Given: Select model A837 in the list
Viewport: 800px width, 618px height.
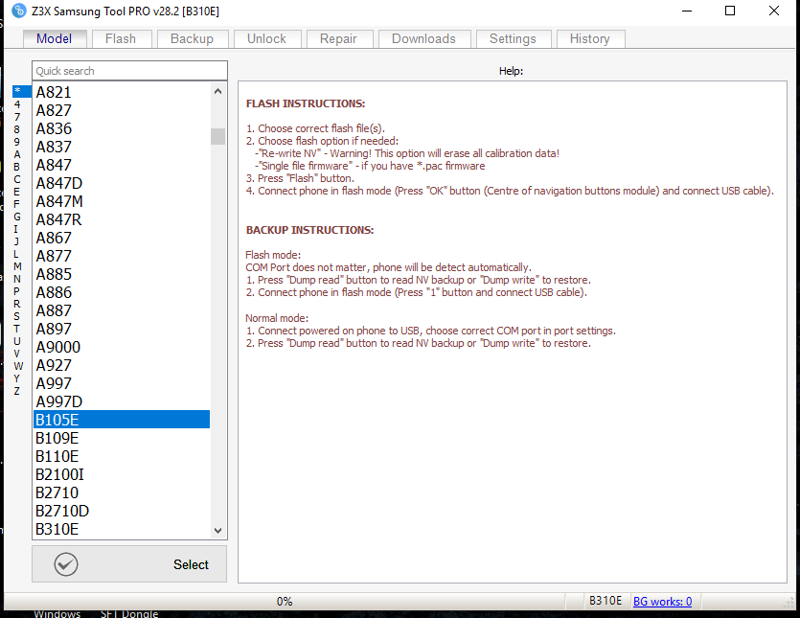Looking at the screenshot, I should pos(122,147).
